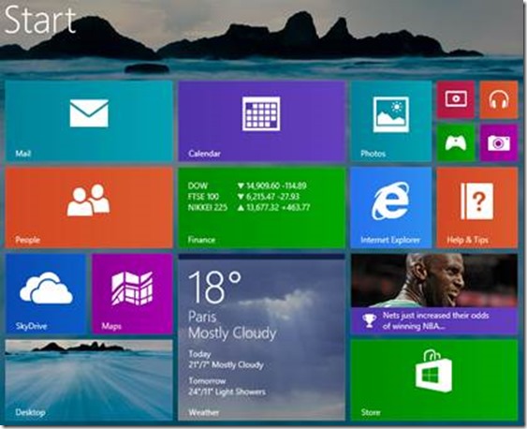Launch Internet Explorer tile

pos(391,207)
